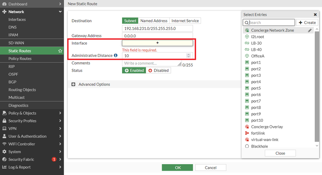
Task: Expand the System menu chevron
Action: click(x=60, y=151)
